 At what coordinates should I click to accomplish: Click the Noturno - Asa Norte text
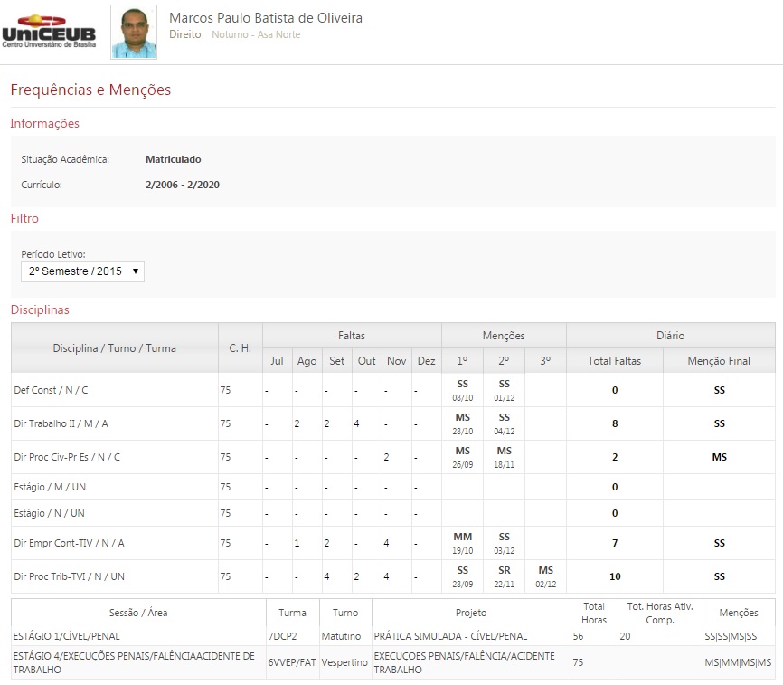pos(256,34)
